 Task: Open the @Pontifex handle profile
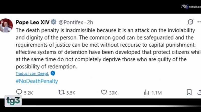(x=71, y=22)
